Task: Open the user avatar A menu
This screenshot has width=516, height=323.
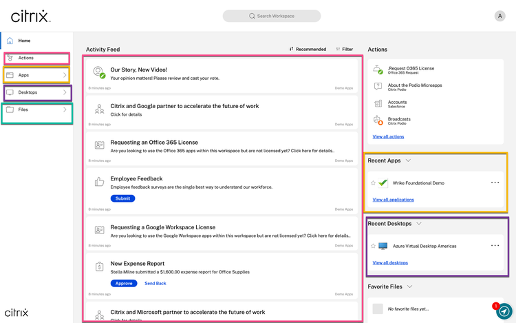Action: [x=499, y=16]
